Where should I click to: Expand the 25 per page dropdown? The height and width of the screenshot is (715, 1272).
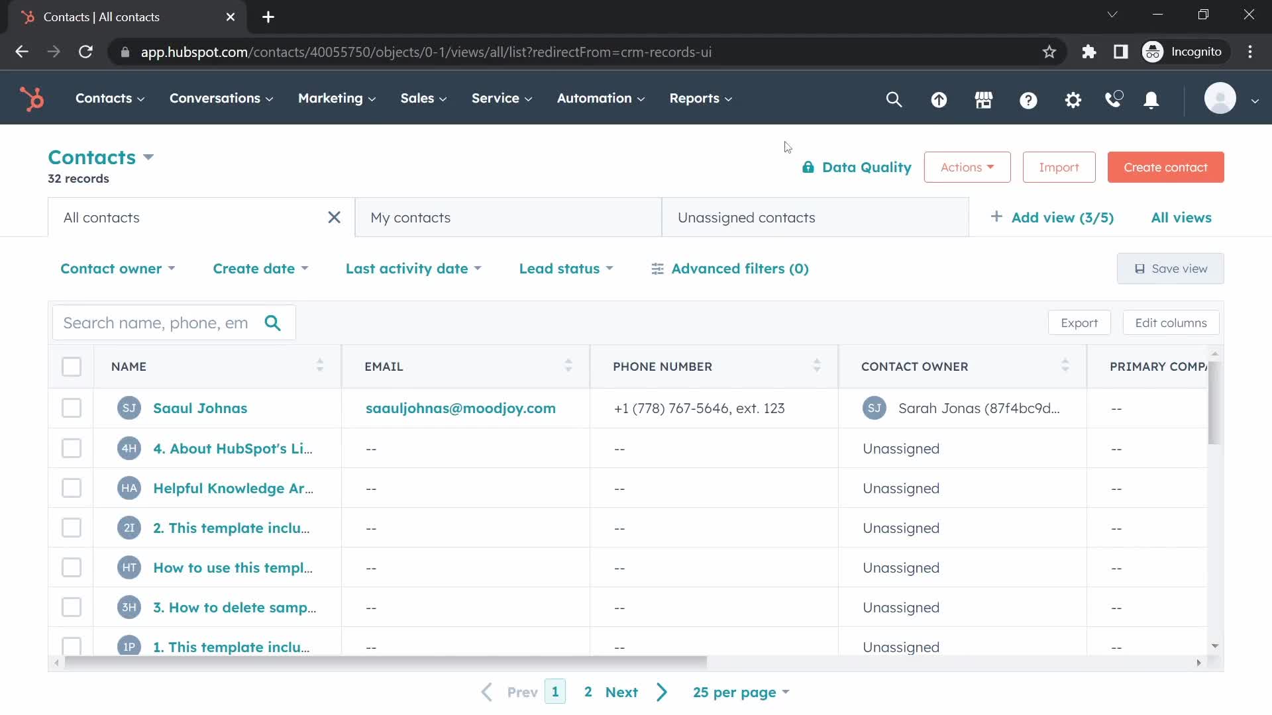tap(740, 691)
